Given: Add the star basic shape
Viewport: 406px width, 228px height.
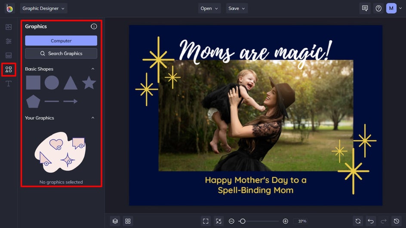Looking at the screenshot, I should click(x=89, y=83).
